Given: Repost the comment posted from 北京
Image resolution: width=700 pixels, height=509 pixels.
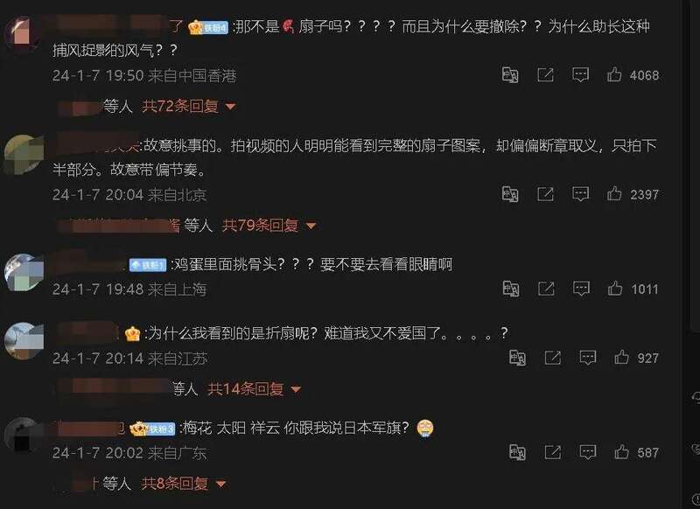Looking at the screenshot, I should pos(545,194).
